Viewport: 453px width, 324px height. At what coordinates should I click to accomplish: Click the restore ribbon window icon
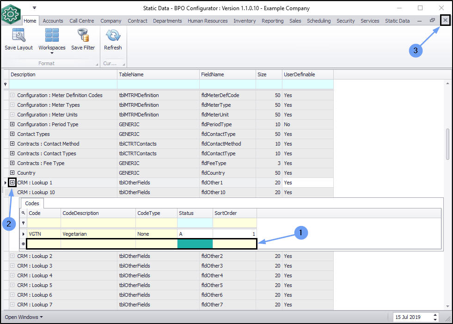pyautogui.click(x=432, y=21)
